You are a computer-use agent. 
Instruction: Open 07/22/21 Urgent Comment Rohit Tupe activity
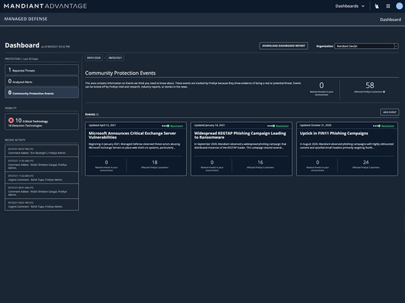pyautogui.click(x=42, y=205)
